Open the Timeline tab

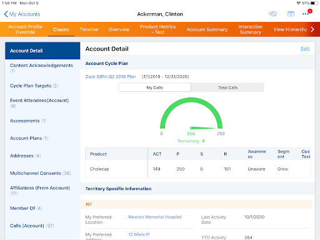(x=89, y=29)
